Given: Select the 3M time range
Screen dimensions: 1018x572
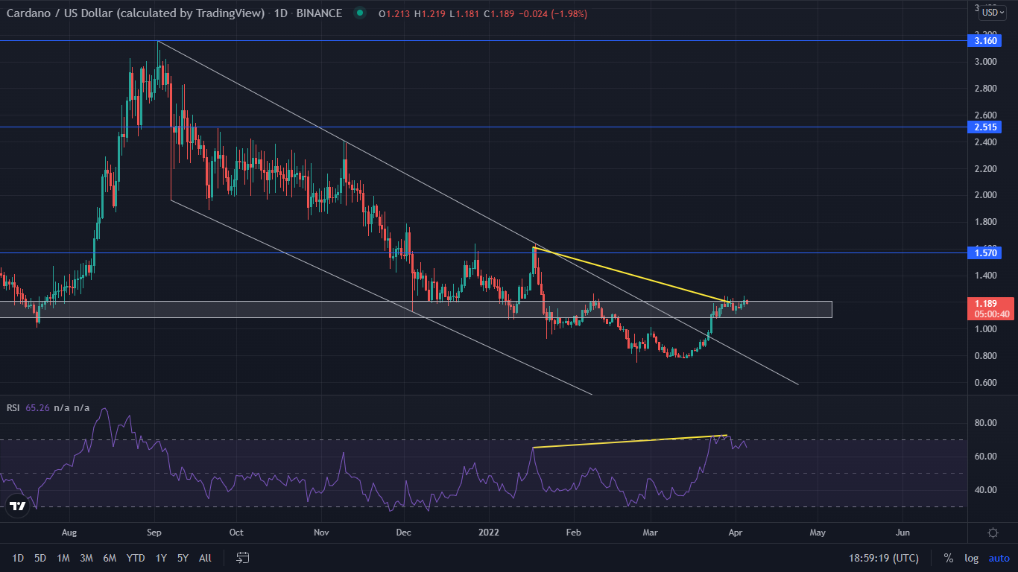Looking at the screenshot, I should (86, 558).
